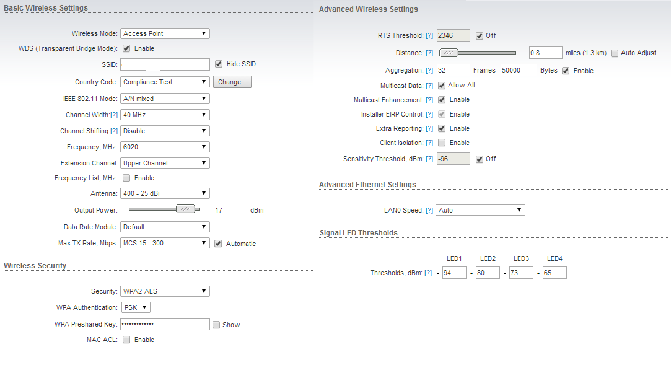Open Channel Width [?] help link
The width and height of the screenshot is (671, 365).
[114, 115]
